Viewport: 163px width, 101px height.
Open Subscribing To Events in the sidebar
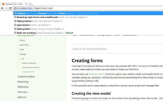click(x=31, y=67)
